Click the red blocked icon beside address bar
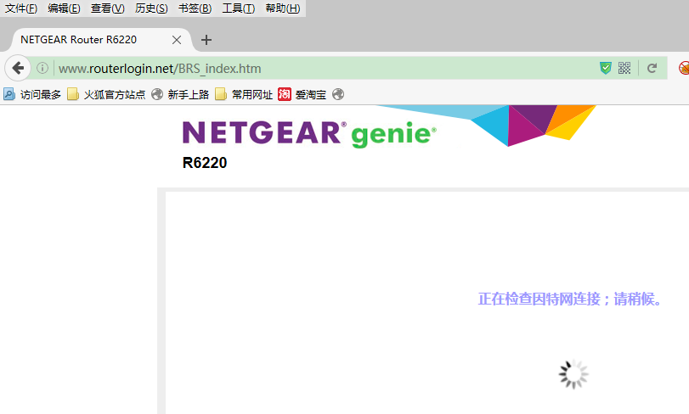 tap(684, 68)
